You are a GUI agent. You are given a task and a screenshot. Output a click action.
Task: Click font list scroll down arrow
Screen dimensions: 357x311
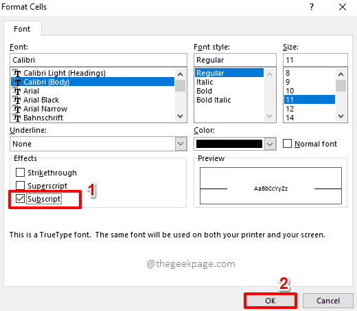(180, 116)
